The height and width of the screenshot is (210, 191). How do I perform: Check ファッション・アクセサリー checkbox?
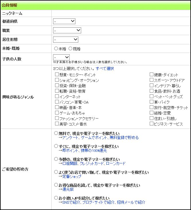click(x=57, y=118)
